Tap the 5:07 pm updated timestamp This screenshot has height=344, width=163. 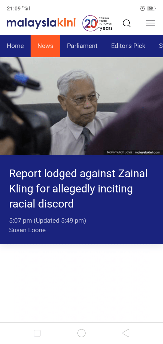click(48, 221)
